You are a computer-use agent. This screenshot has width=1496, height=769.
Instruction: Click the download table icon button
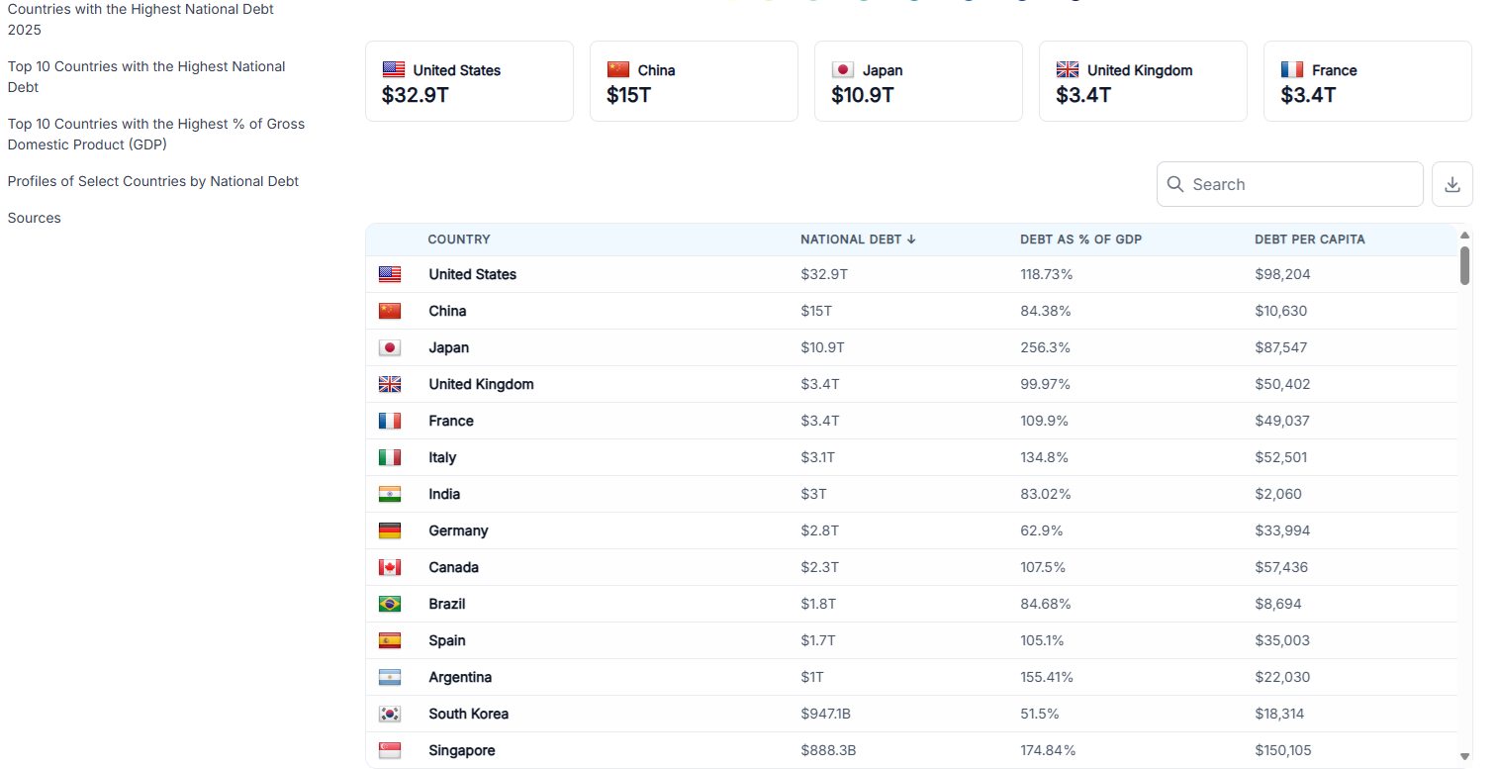[1451, 184]
